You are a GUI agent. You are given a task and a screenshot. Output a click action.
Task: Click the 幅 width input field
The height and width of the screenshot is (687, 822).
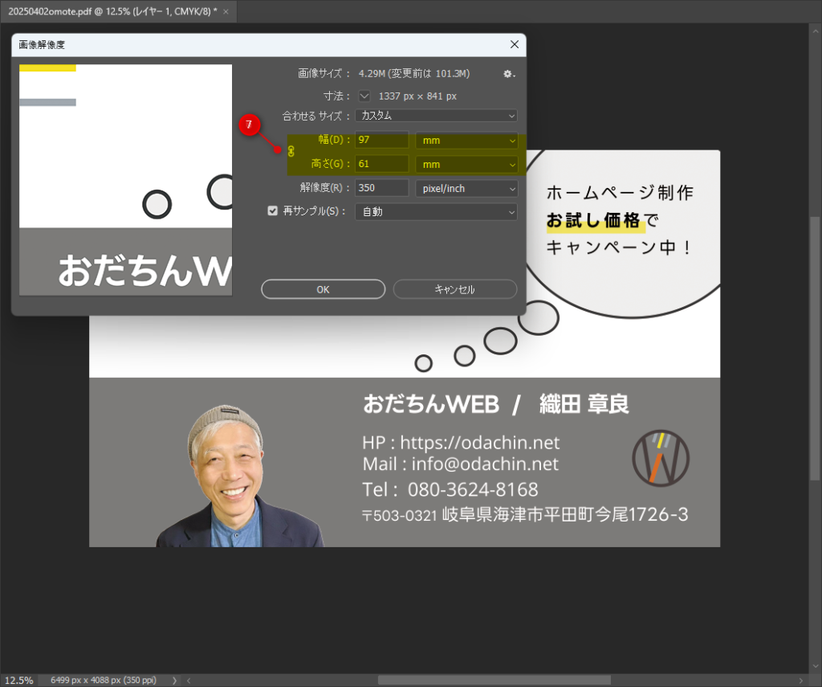[x=382, y=141]
